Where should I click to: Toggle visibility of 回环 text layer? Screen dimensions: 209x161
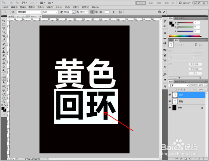coord(170,95)
